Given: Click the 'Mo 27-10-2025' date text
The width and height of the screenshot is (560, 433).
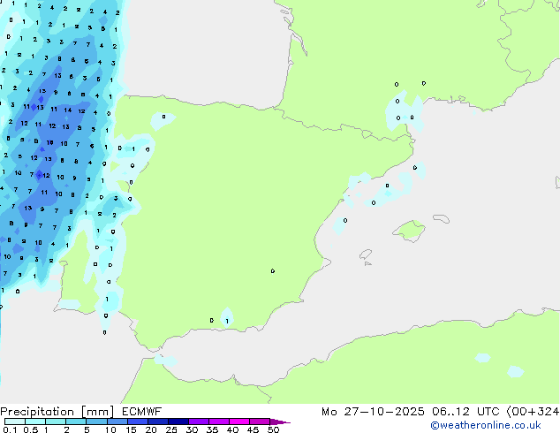Looking at the screenshot, I should (x=373, y=412).
